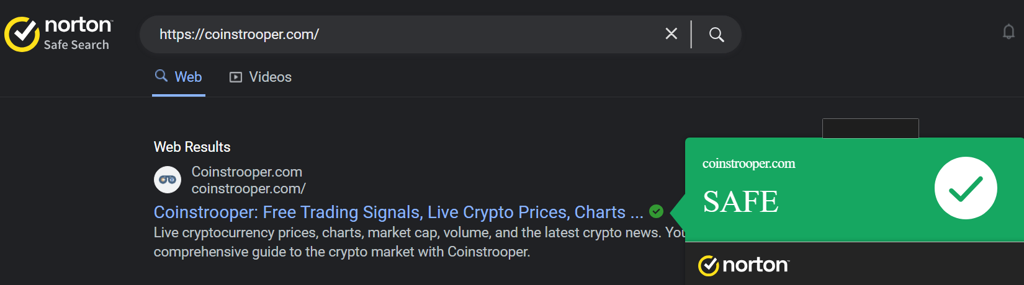Switch to the Videos tab

[261, 77]
